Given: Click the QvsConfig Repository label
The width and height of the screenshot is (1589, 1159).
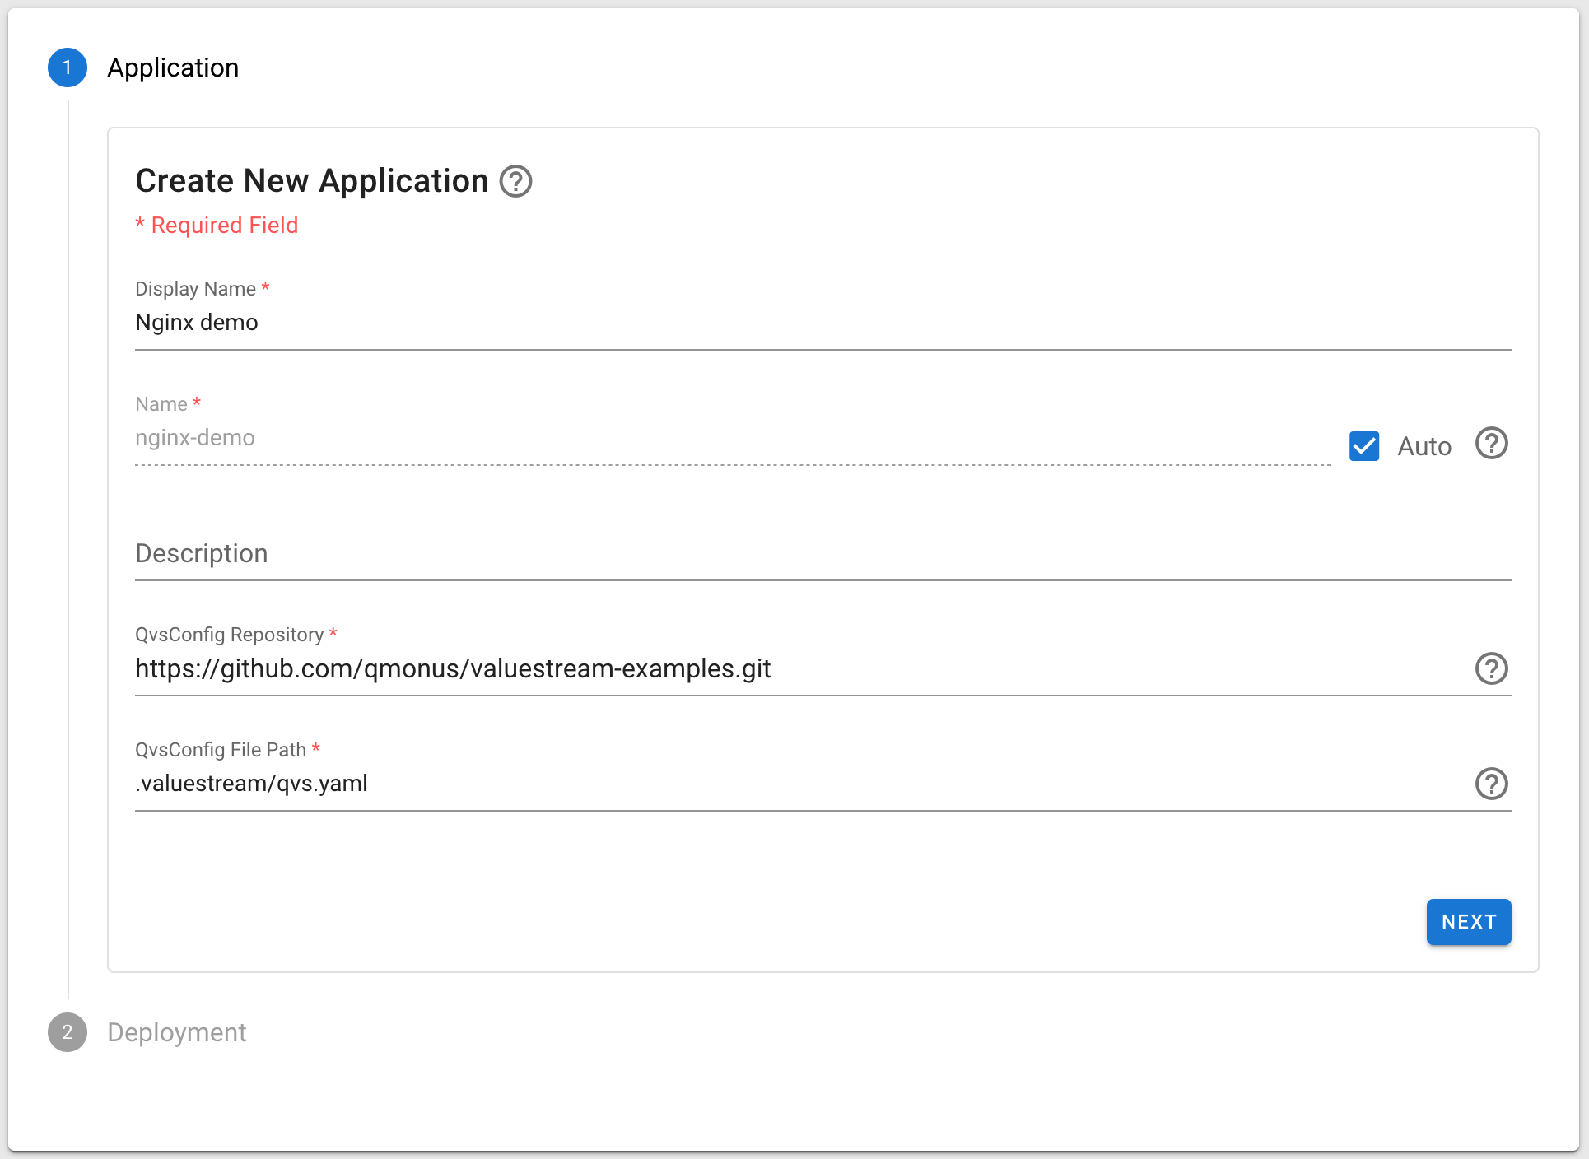Looking at the screenshot, I should coord(229,635).
